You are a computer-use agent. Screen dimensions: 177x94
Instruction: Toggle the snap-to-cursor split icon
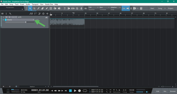coord(131,8)
